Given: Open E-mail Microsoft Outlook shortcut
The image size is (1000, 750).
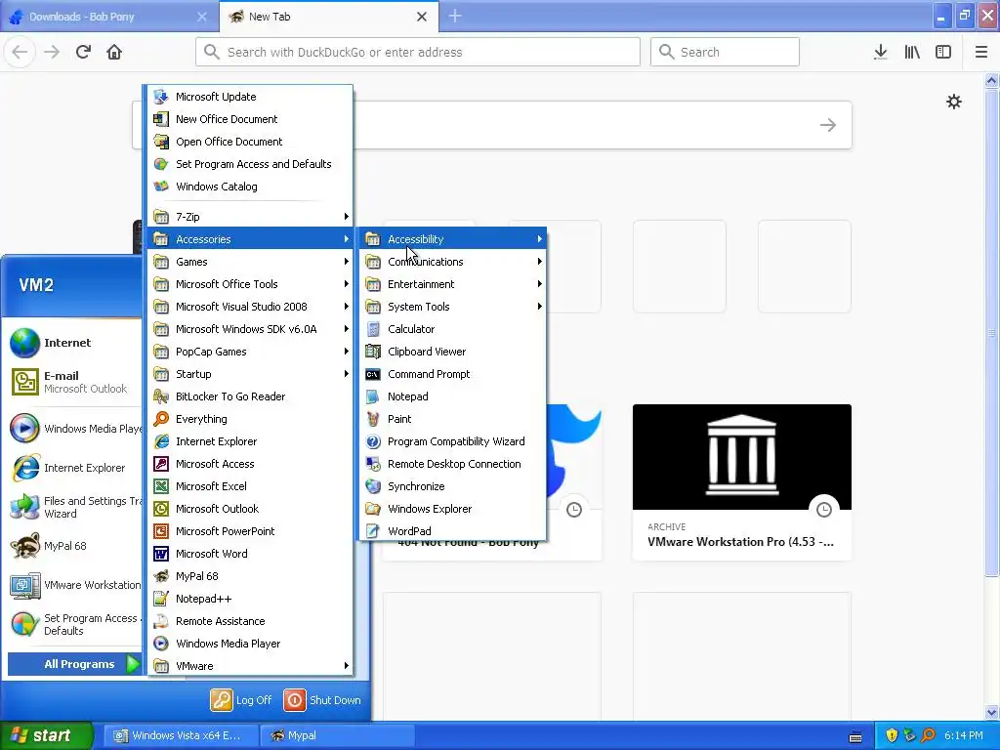Looking at the screenshot, I should click(74, 382).
